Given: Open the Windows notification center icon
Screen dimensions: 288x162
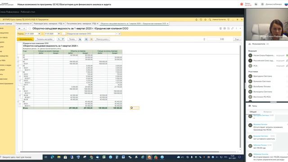Looking at the screenshot, I should pos(239,157).
